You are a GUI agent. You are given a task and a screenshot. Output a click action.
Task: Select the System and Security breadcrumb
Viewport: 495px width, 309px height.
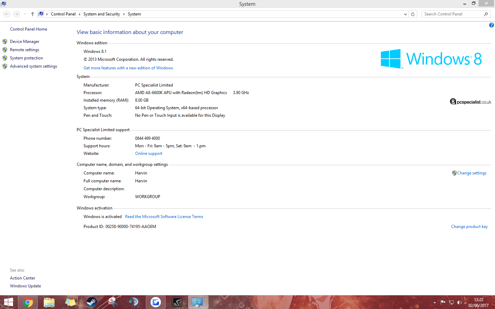point(102,14)
